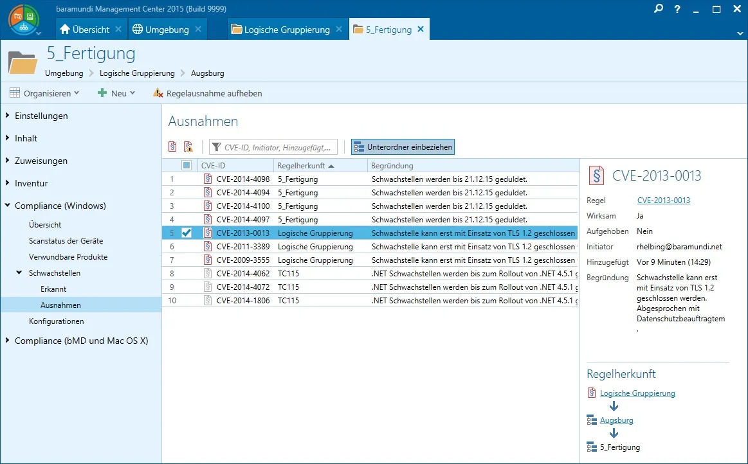Toggle Unterordner einbeziehen button
Screen dimensions: 748x464
pos(403,147)
